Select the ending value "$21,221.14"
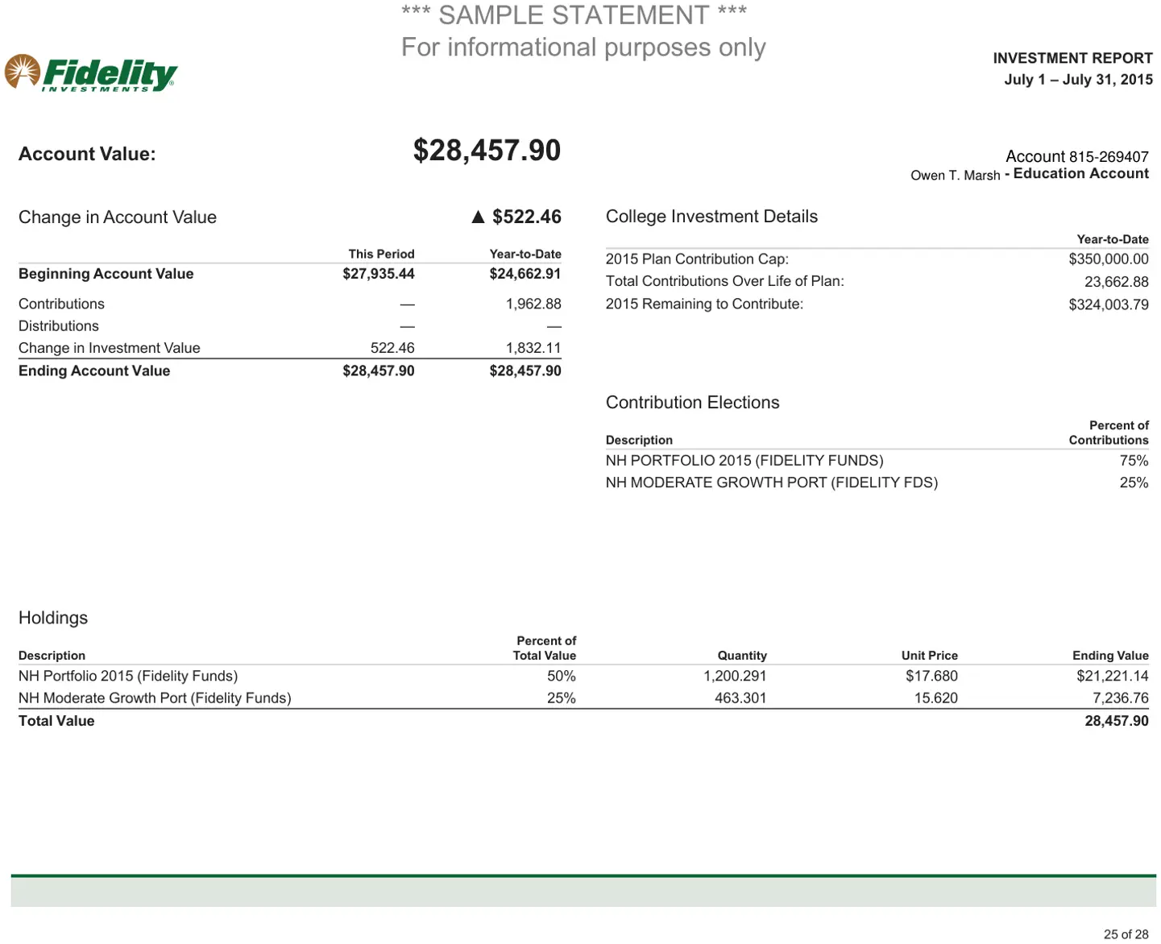Screen dimensions: 1161x944 1113,676
